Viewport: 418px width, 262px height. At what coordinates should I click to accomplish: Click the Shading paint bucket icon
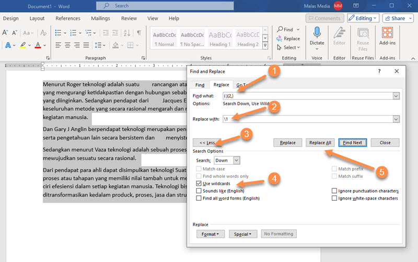pos(115,45)
